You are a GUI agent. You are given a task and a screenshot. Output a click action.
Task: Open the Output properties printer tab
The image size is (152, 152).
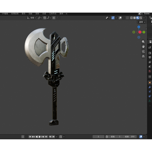[x=150, y=57]
